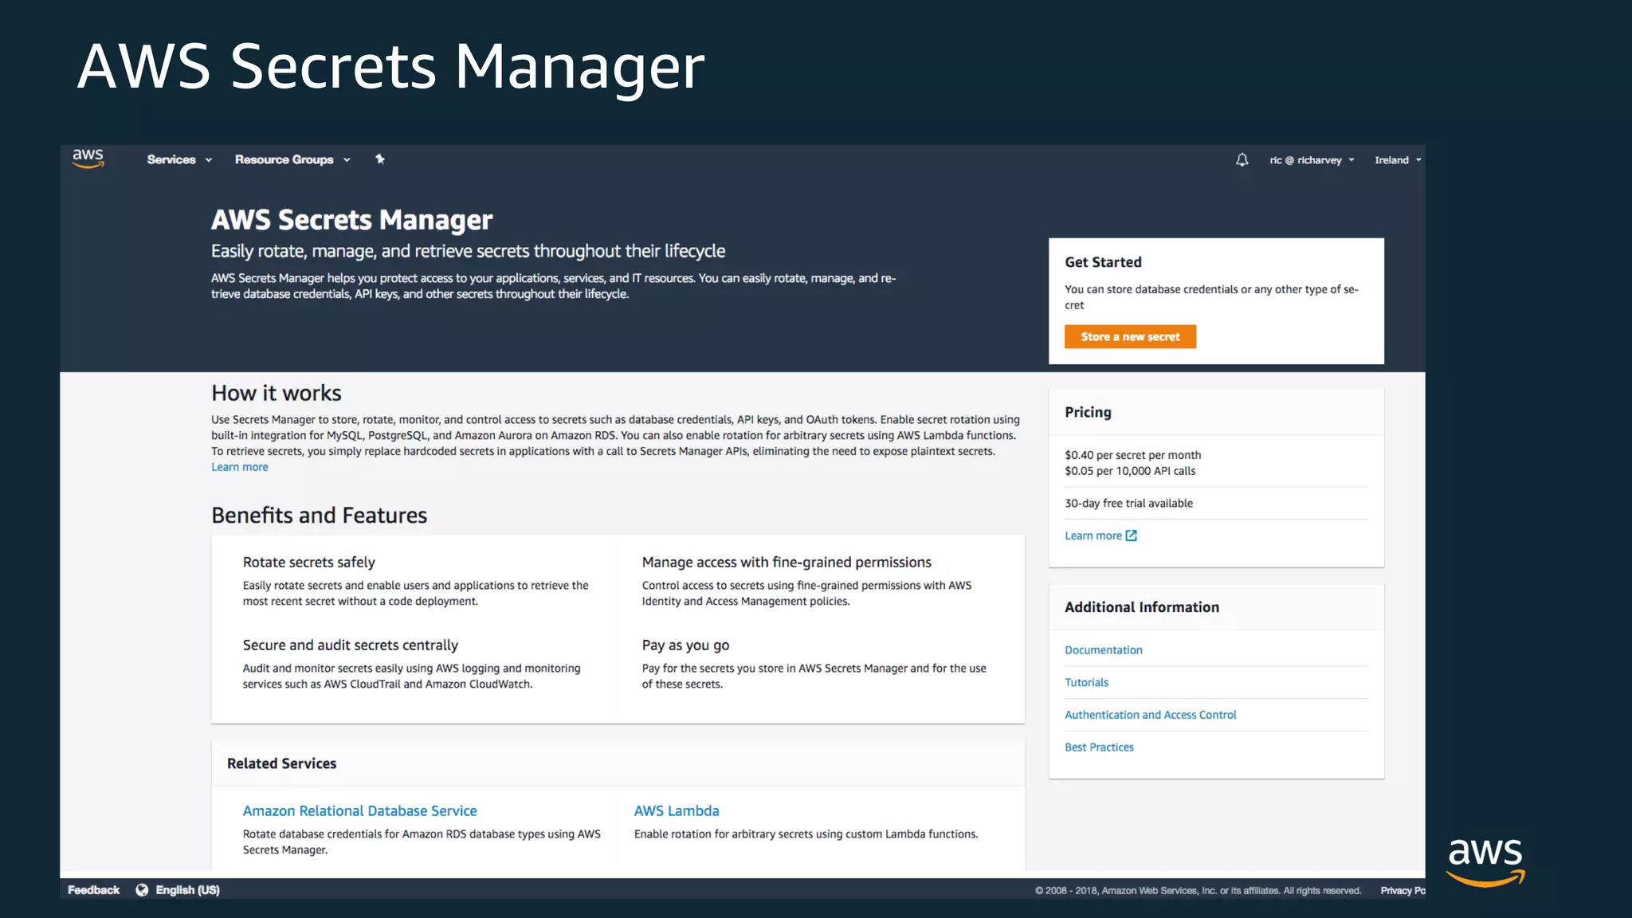Viewport: 1632px width, 918px height.
Task: Open the pin shortcuts star icon
Action: point(380,159)
